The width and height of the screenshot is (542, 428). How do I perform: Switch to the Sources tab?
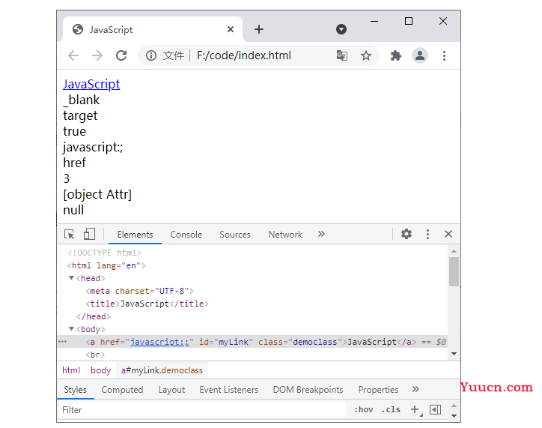(x=235, y=235)
